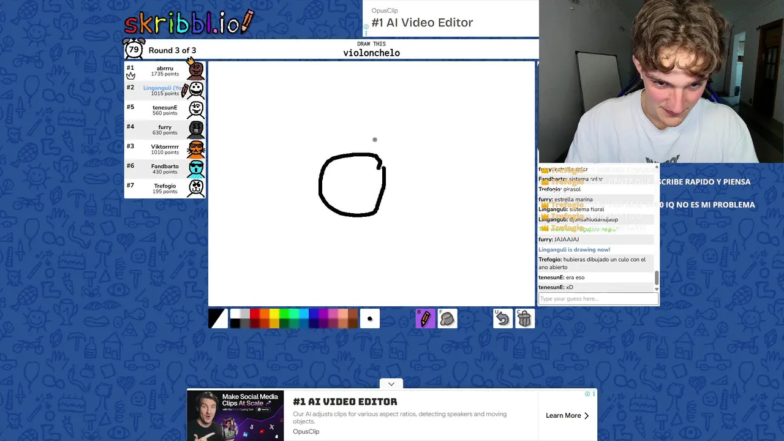Open the '#1 AI Video Editor' top ad
The height and width of the screenshot is (441, 784).
pyautogui.click(x=422, y=23)
